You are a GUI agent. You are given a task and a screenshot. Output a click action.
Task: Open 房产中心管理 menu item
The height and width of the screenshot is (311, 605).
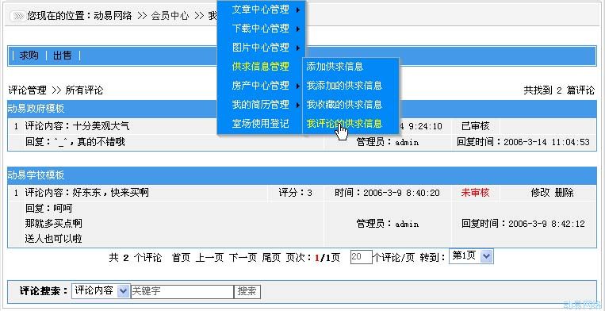260,85
